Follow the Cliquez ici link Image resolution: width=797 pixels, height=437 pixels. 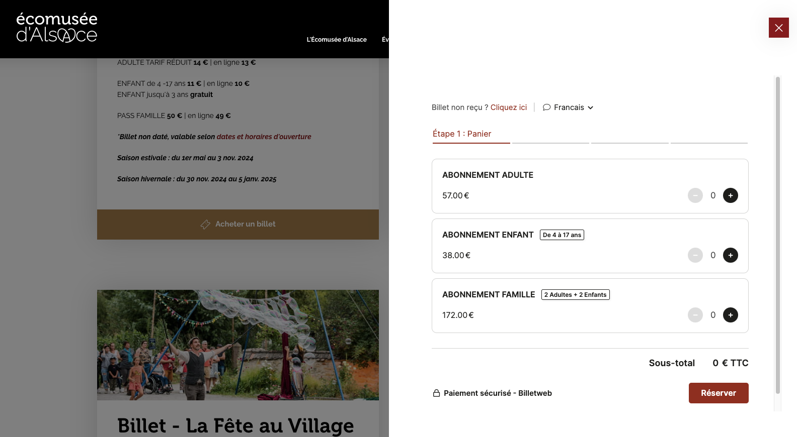tap(508, 107)
